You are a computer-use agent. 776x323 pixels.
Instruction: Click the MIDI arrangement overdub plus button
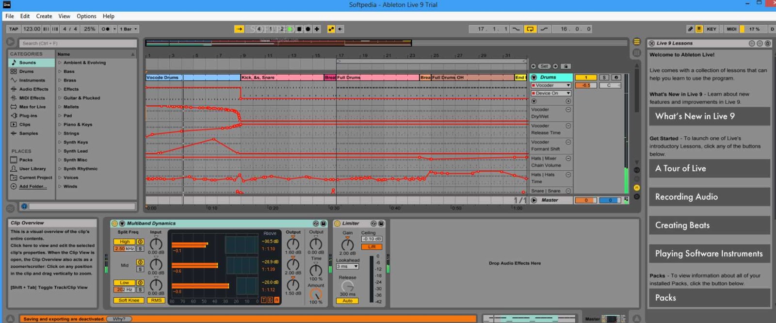click(x=317, y=29)
